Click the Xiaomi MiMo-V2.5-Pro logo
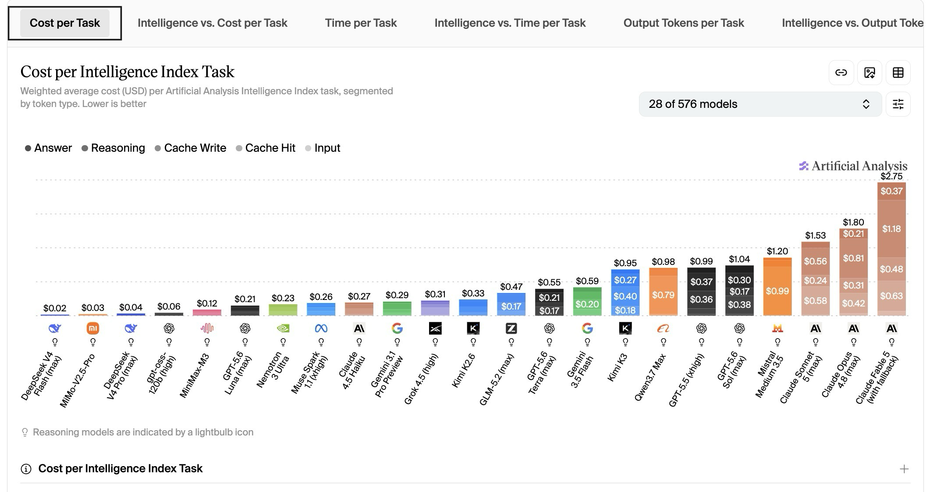 point(93,328)
